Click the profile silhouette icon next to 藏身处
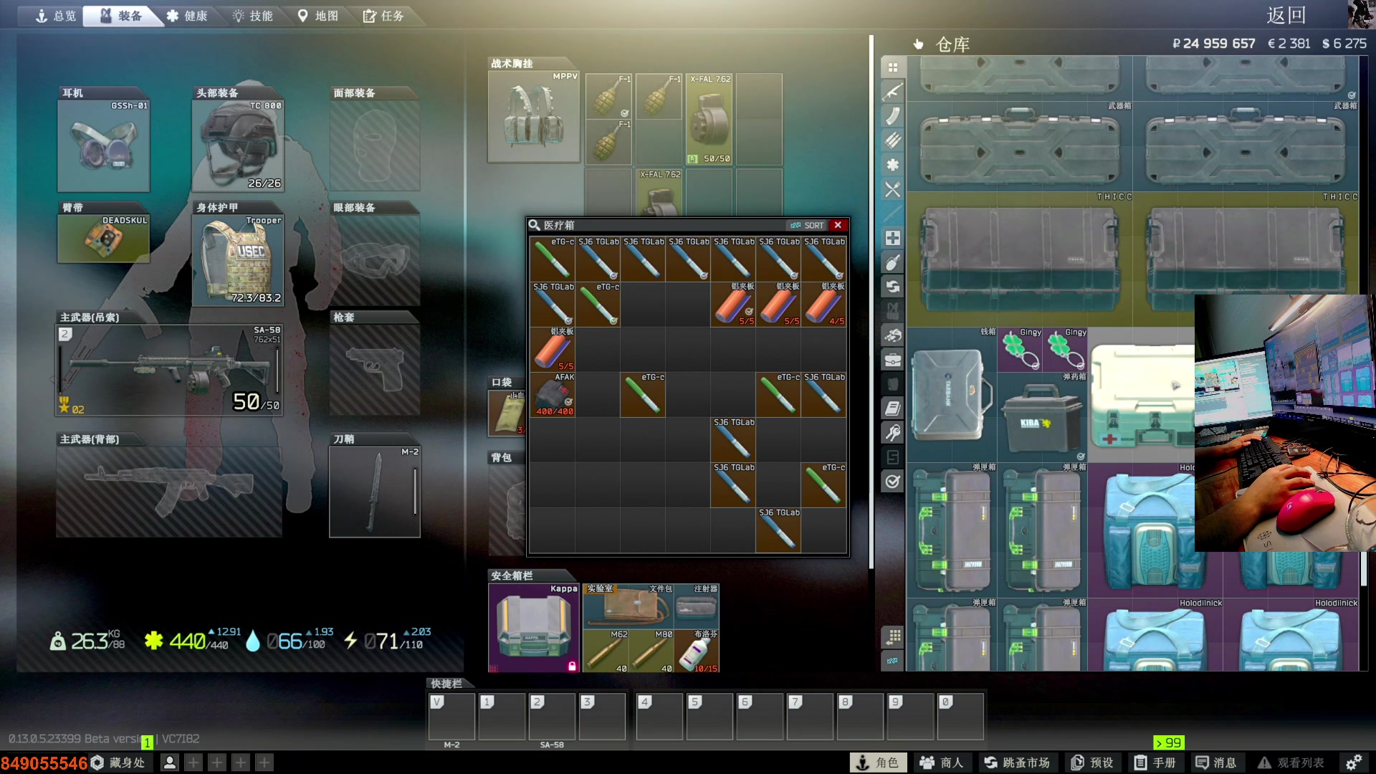Image resolution: width=1376 pixels, height=774 pixels. tap(170, 763)
